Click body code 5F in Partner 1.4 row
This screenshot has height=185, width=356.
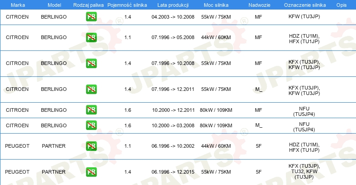point(259,172)
